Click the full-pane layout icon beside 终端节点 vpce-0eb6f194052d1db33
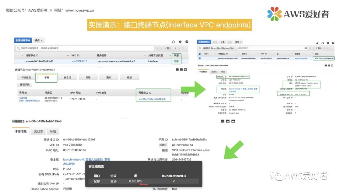The width and height of the screenshot is (339, 191). pos(186,70)
